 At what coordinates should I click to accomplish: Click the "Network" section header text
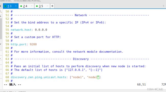point(81,15)
